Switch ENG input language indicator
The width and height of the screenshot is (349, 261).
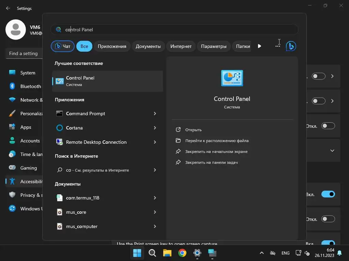[285, 253]
